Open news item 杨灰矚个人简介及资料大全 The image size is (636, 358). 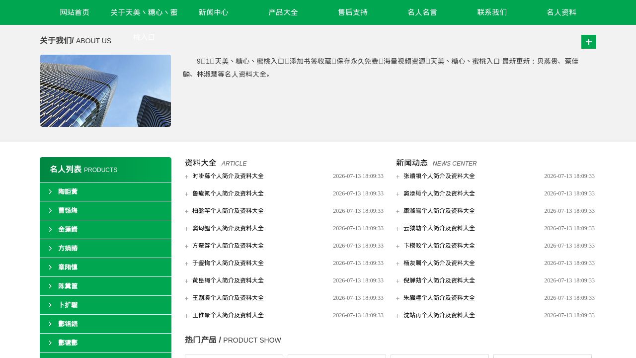pos(439,263)
